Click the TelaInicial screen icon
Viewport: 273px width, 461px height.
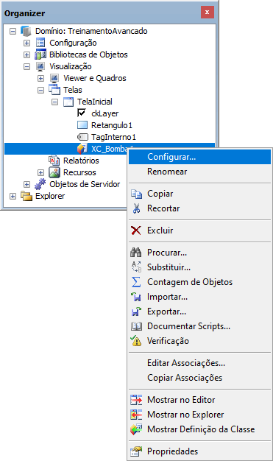pyautogui.click(x=68, y=102)
